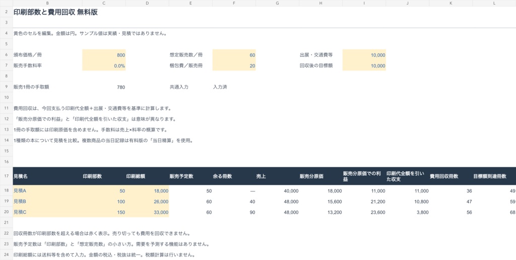The image size is (516, 260).
Task: Select the 出展・交通費等 cell showing 10,000
Action: pos(364,55)
